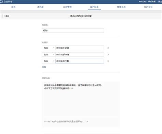The height and width of the screenshot is (134, 162).
Task: Go to the 首页 tab
Action: tap(13, 7)
